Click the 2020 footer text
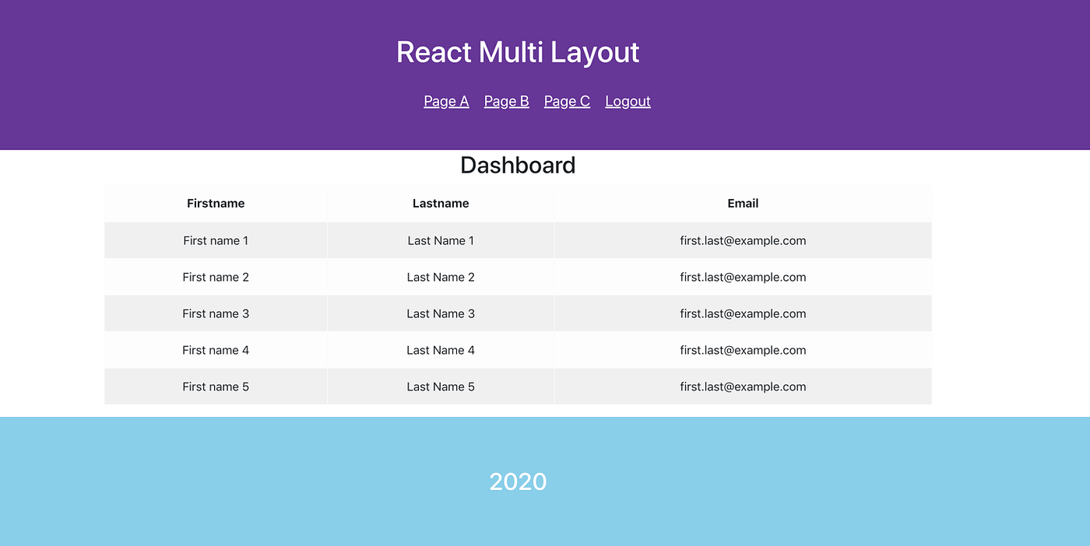1090x546 pixels. (x=518, y=481)
